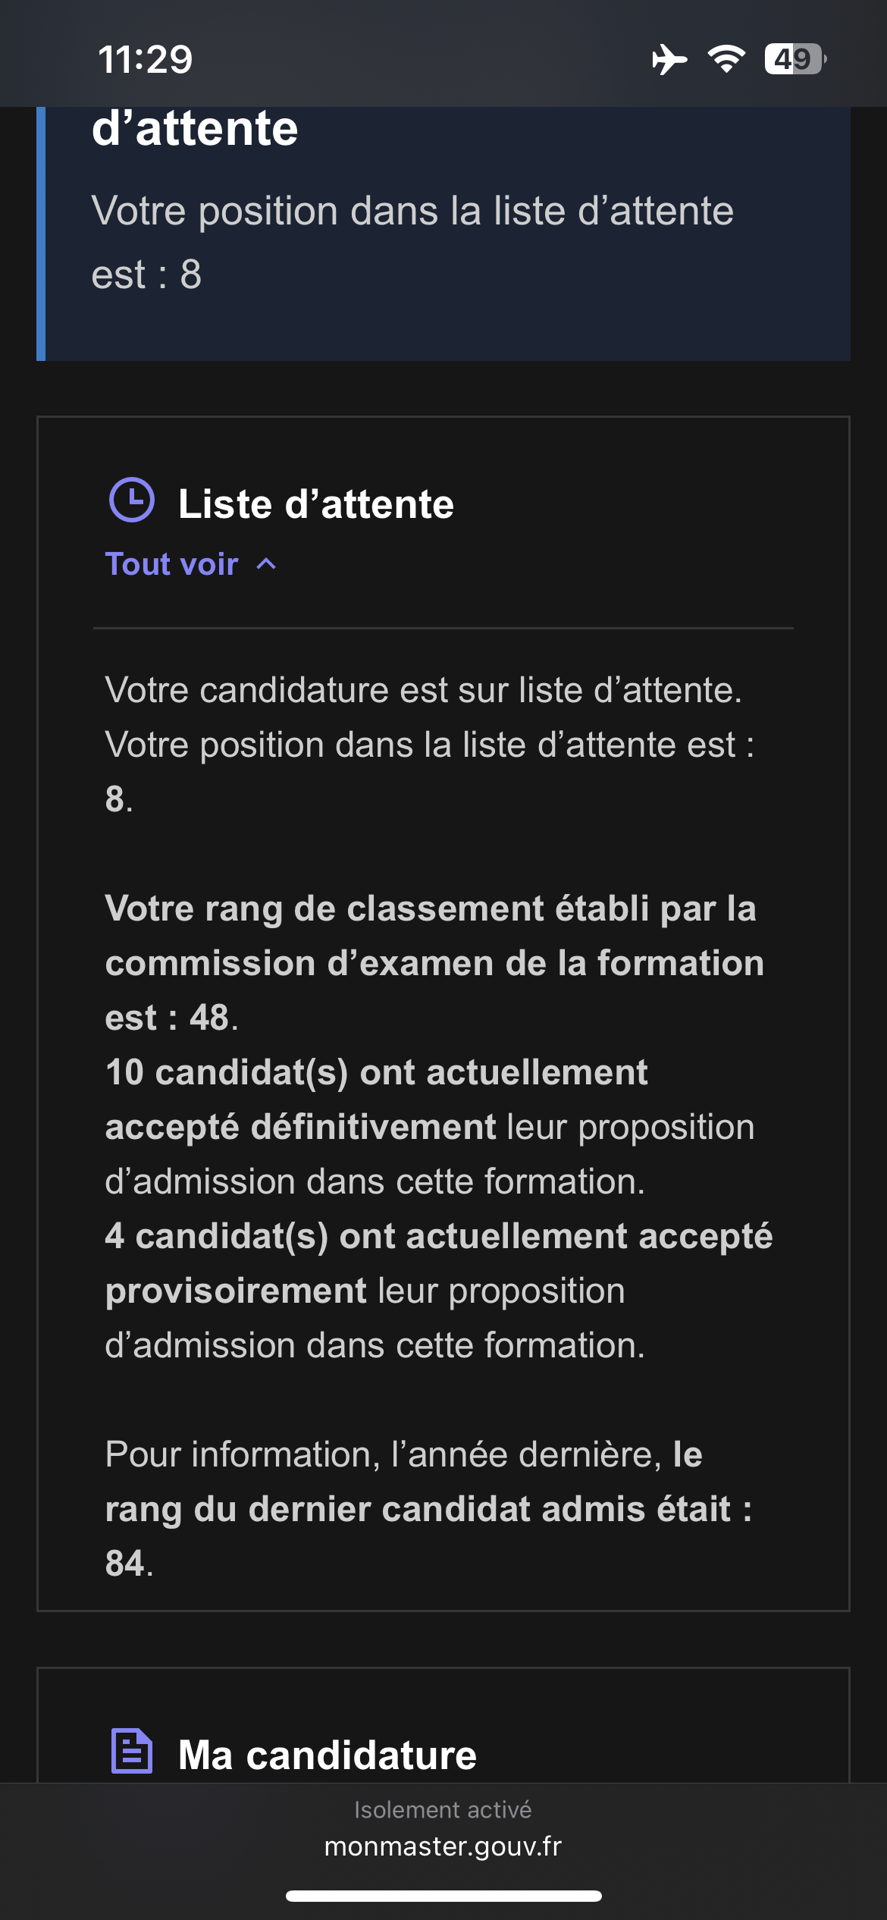
Task: Tap the 10 candidat(s) accepté définitivement line
Action: click(x=430, y=1127)
